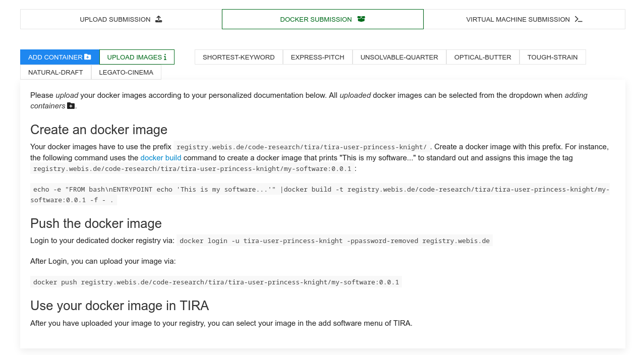Click the boxes icon on Docker Submission tab
Viewport: 636px width, 355px height.
pyautogui.click(x=361, y=19)
